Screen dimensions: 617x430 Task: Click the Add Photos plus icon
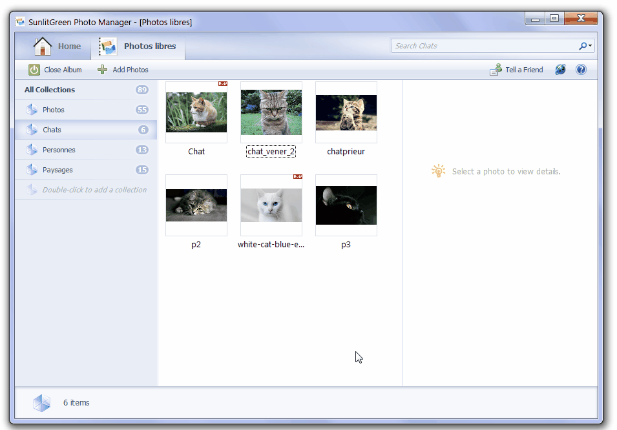[103, 69]
